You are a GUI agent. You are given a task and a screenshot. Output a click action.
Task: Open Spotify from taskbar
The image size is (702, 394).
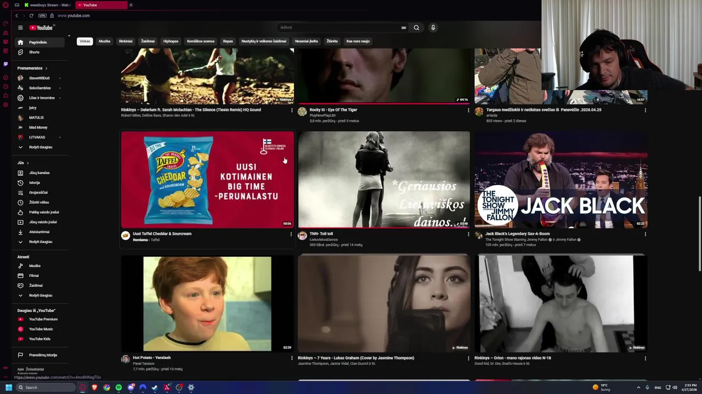(x=118, y=387)
